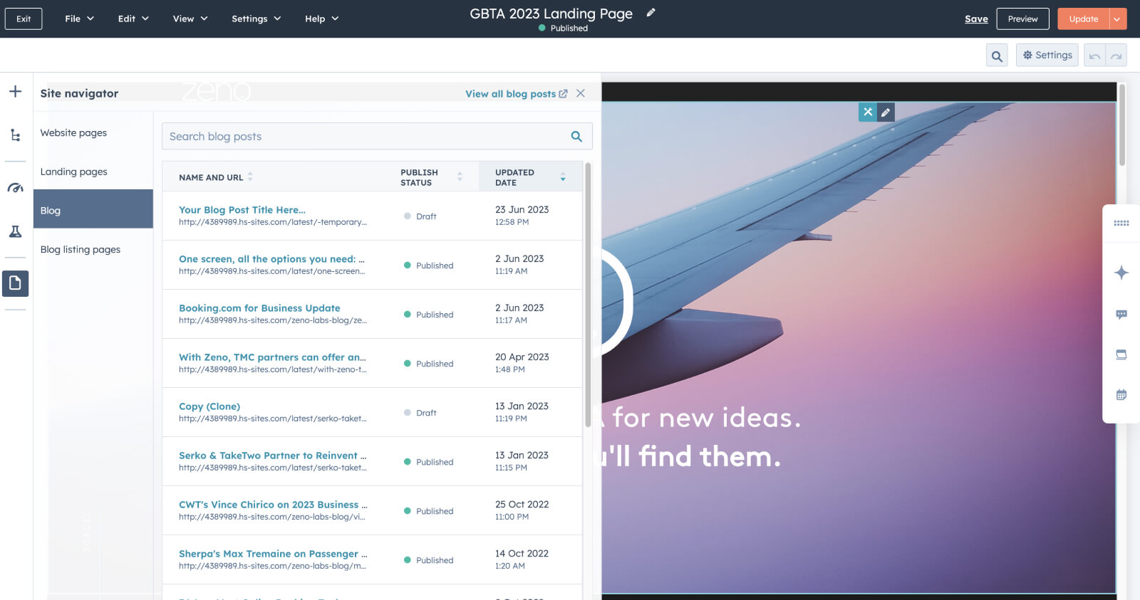Click the pencil icon to rename page
The height and width of the screenshot is (600, 1140).
(651, 13)
